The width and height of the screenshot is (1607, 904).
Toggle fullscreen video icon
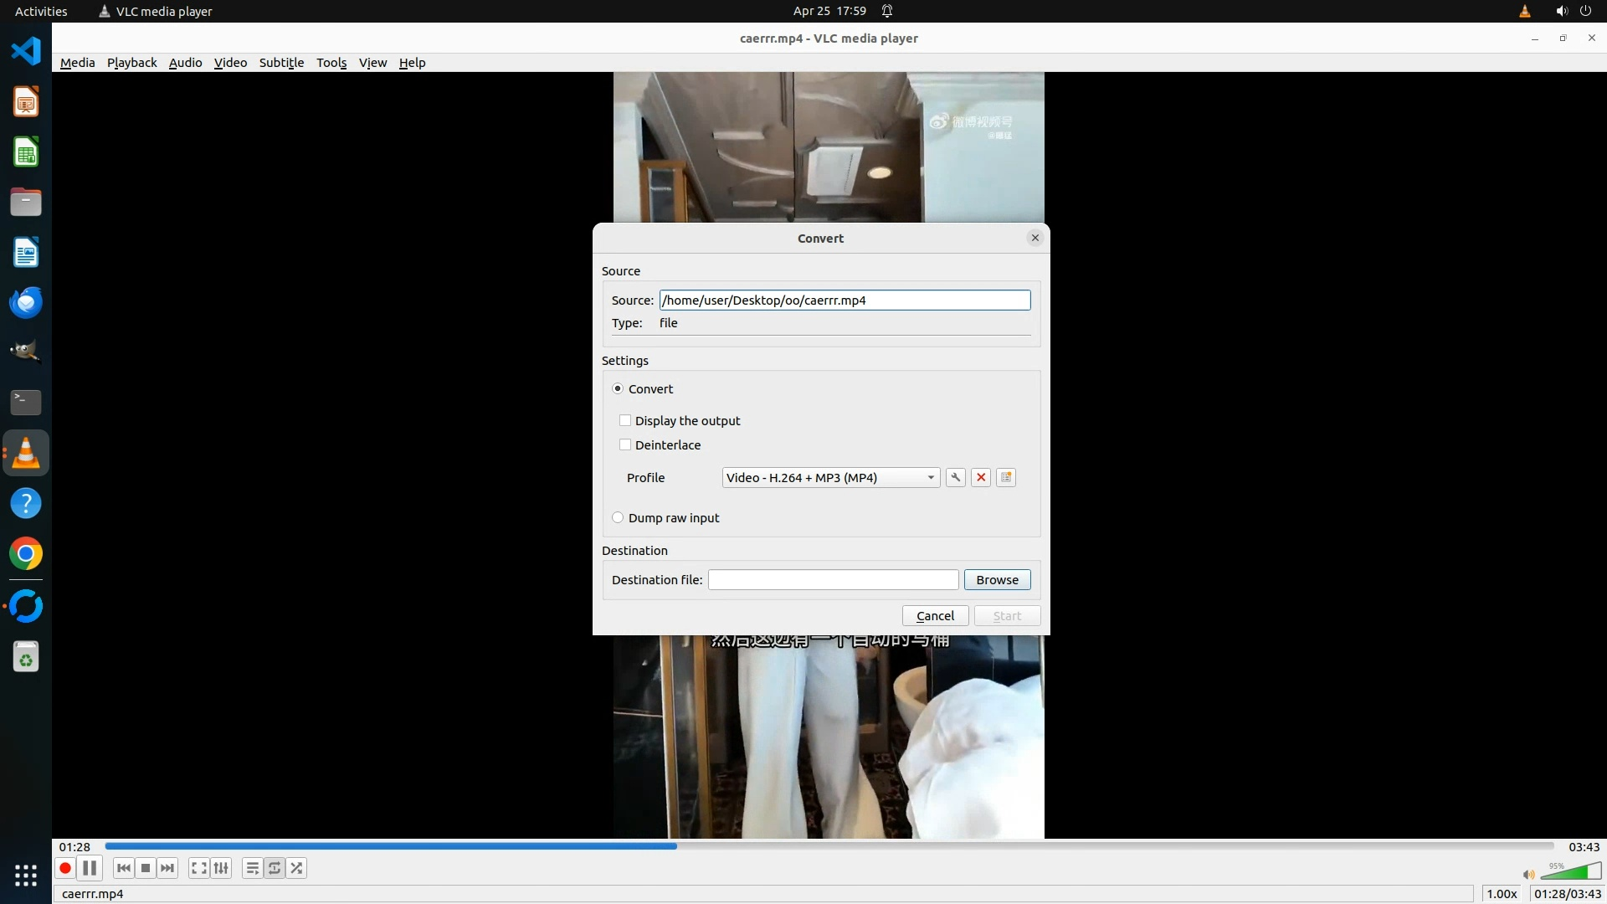[198, 868]
